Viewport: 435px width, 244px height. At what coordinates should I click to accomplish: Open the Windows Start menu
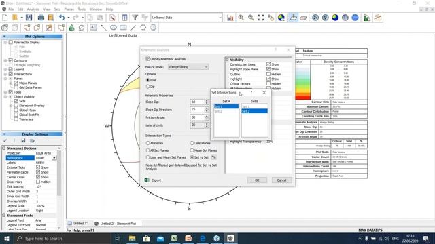(x=7, y=238)
